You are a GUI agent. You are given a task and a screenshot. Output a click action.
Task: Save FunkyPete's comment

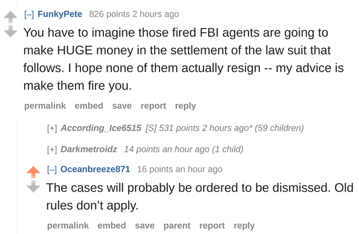tap(122, 106)
